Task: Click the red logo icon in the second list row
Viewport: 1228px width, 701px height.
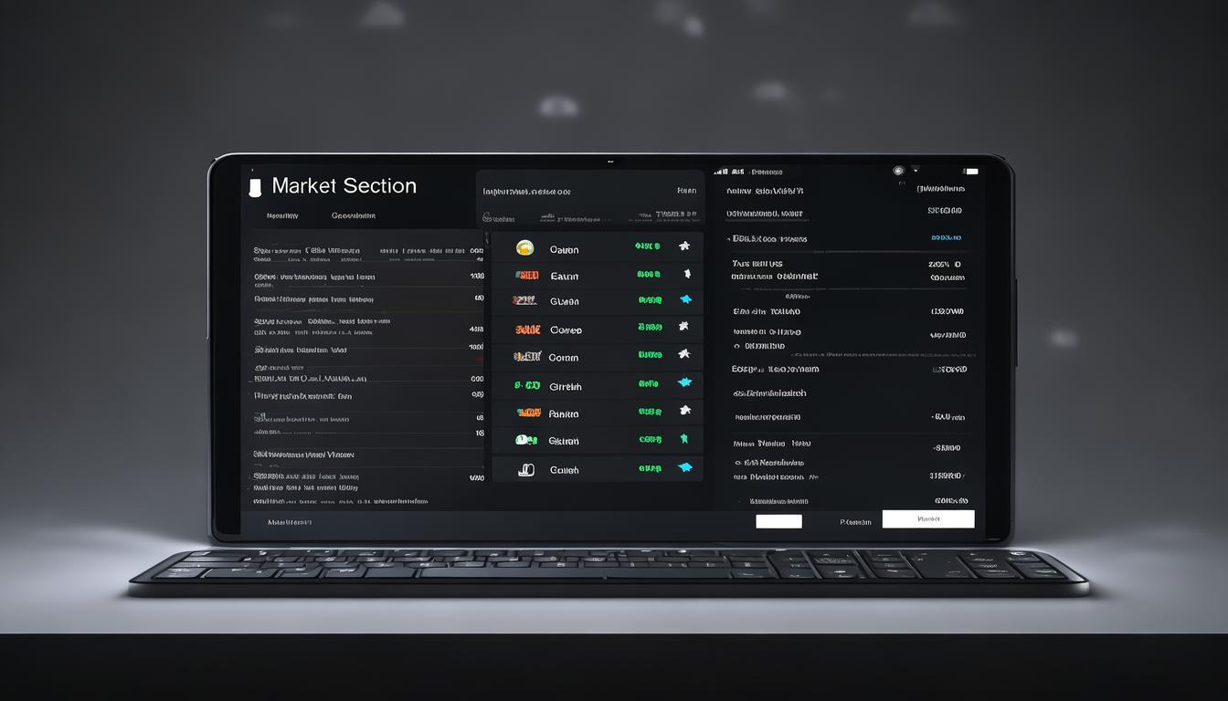Action: [526, 275]
